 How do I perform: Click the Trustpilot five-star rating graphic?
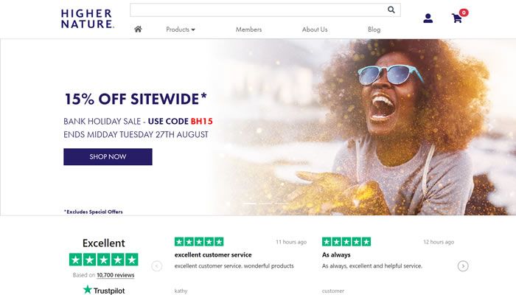[x=103, y=260]
